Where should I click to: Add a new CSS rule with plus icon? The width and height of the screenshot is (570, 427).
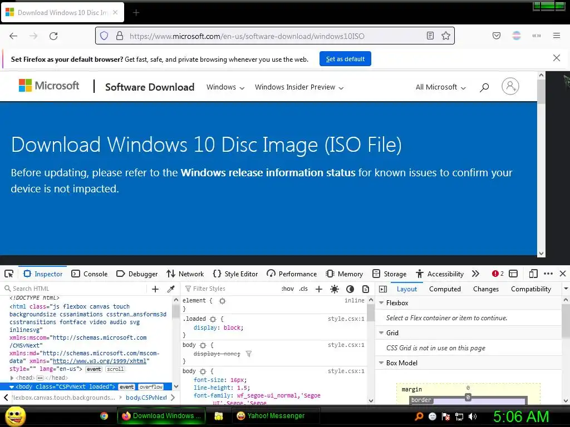pos(319,289)
